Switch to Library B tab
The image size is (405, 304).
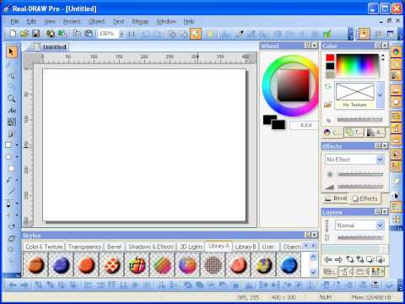[246, 247]
